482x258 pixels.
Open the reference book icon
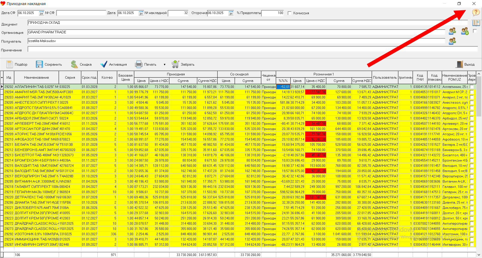point(476,23)
